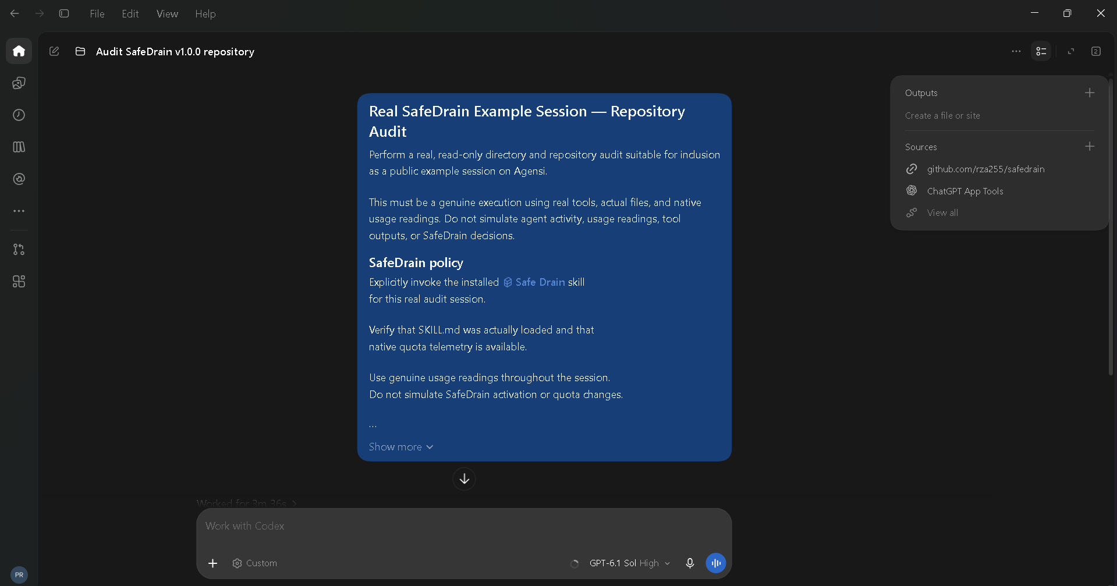Open the File menu
1117x586 pixels.
pos(97,14)
